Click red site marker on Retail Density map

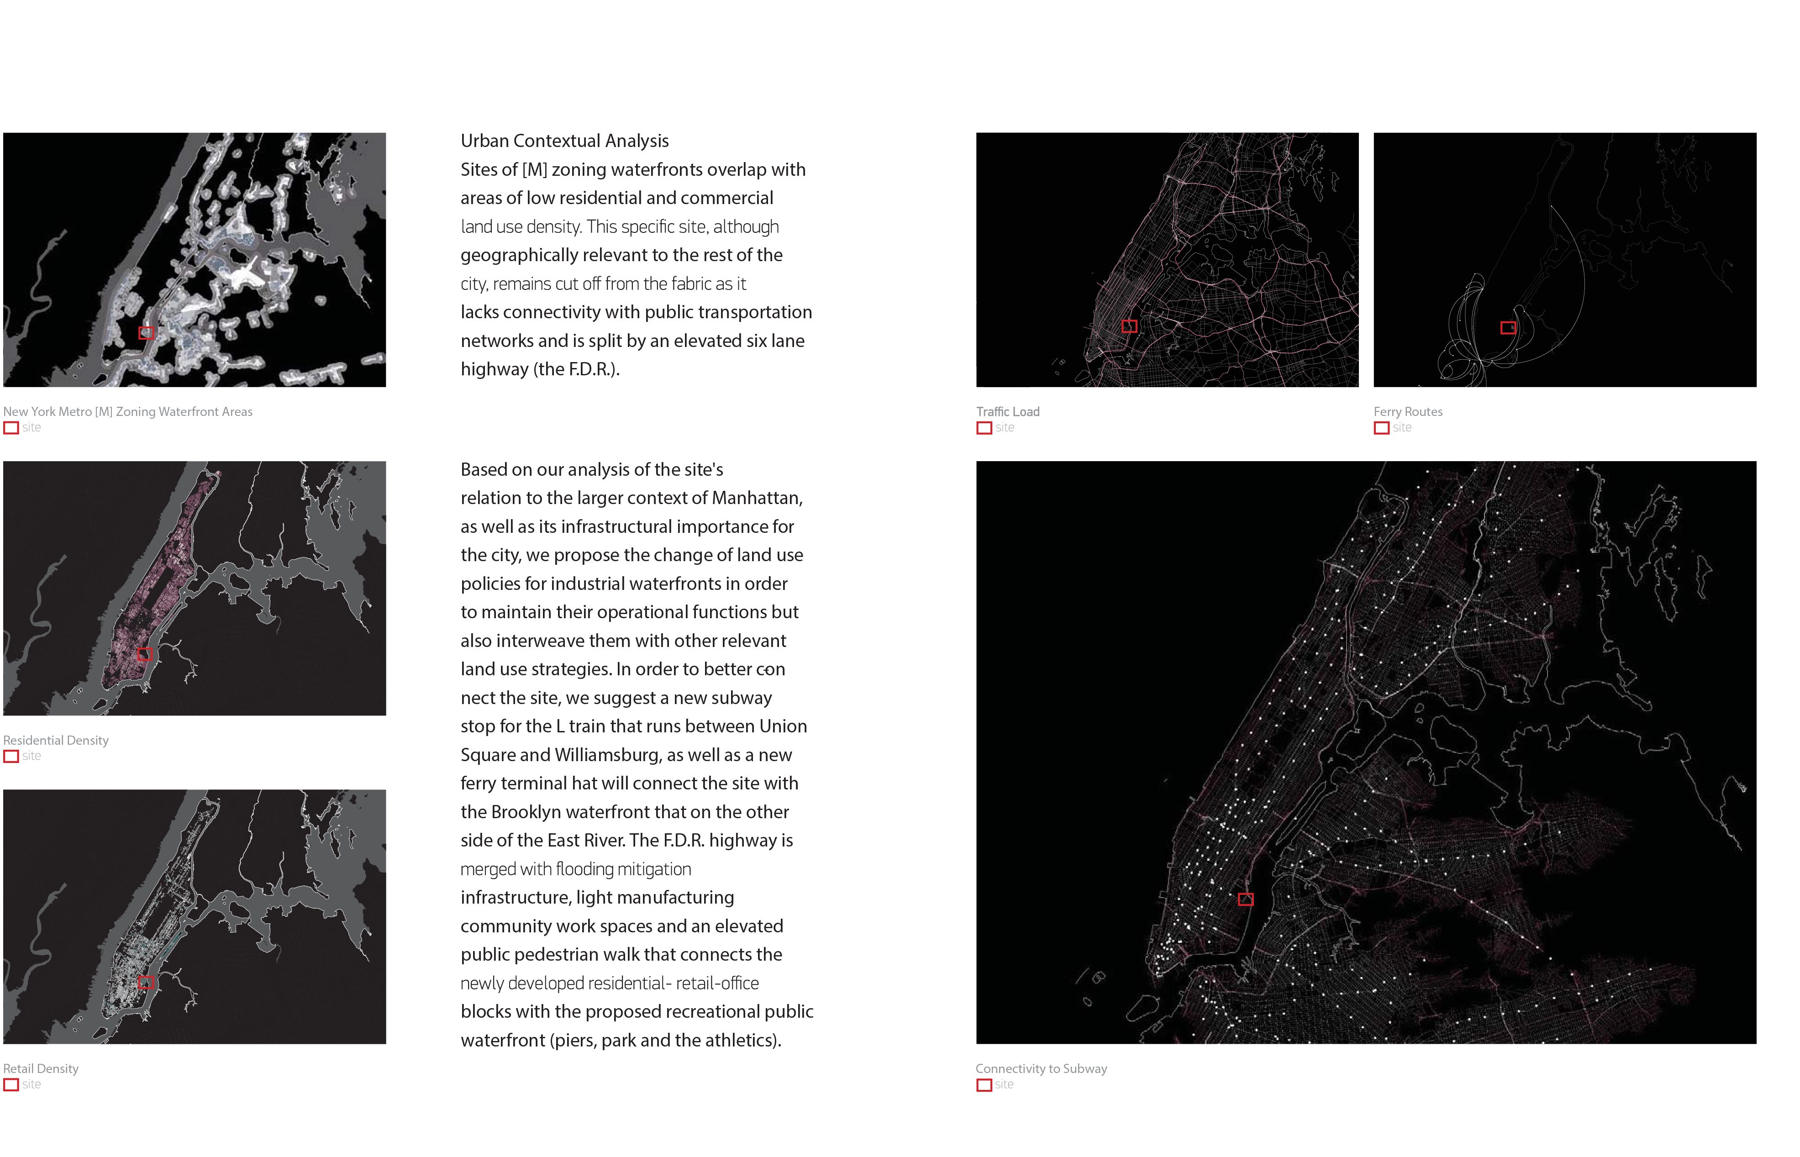(x=147, y=983)
